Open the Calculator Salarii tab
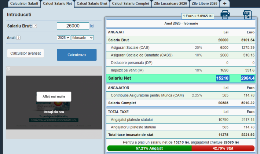The image size is (260, 154). point(24,3)
